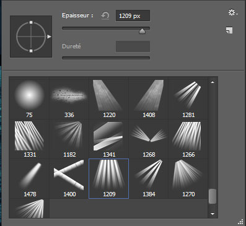The image size is (246, 226).
Task: Click the disabled Dureté slider track
Action: 106,58
